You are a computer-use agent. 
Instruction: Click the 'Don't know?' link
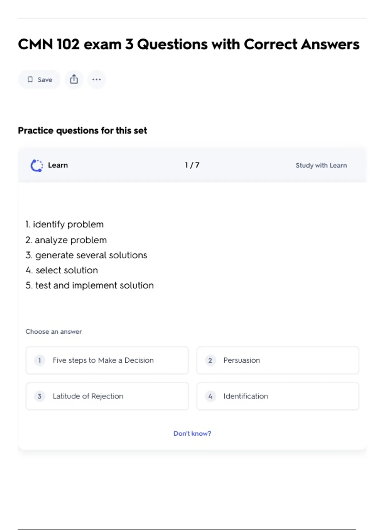pyautogui.click(x=192, y=433)
